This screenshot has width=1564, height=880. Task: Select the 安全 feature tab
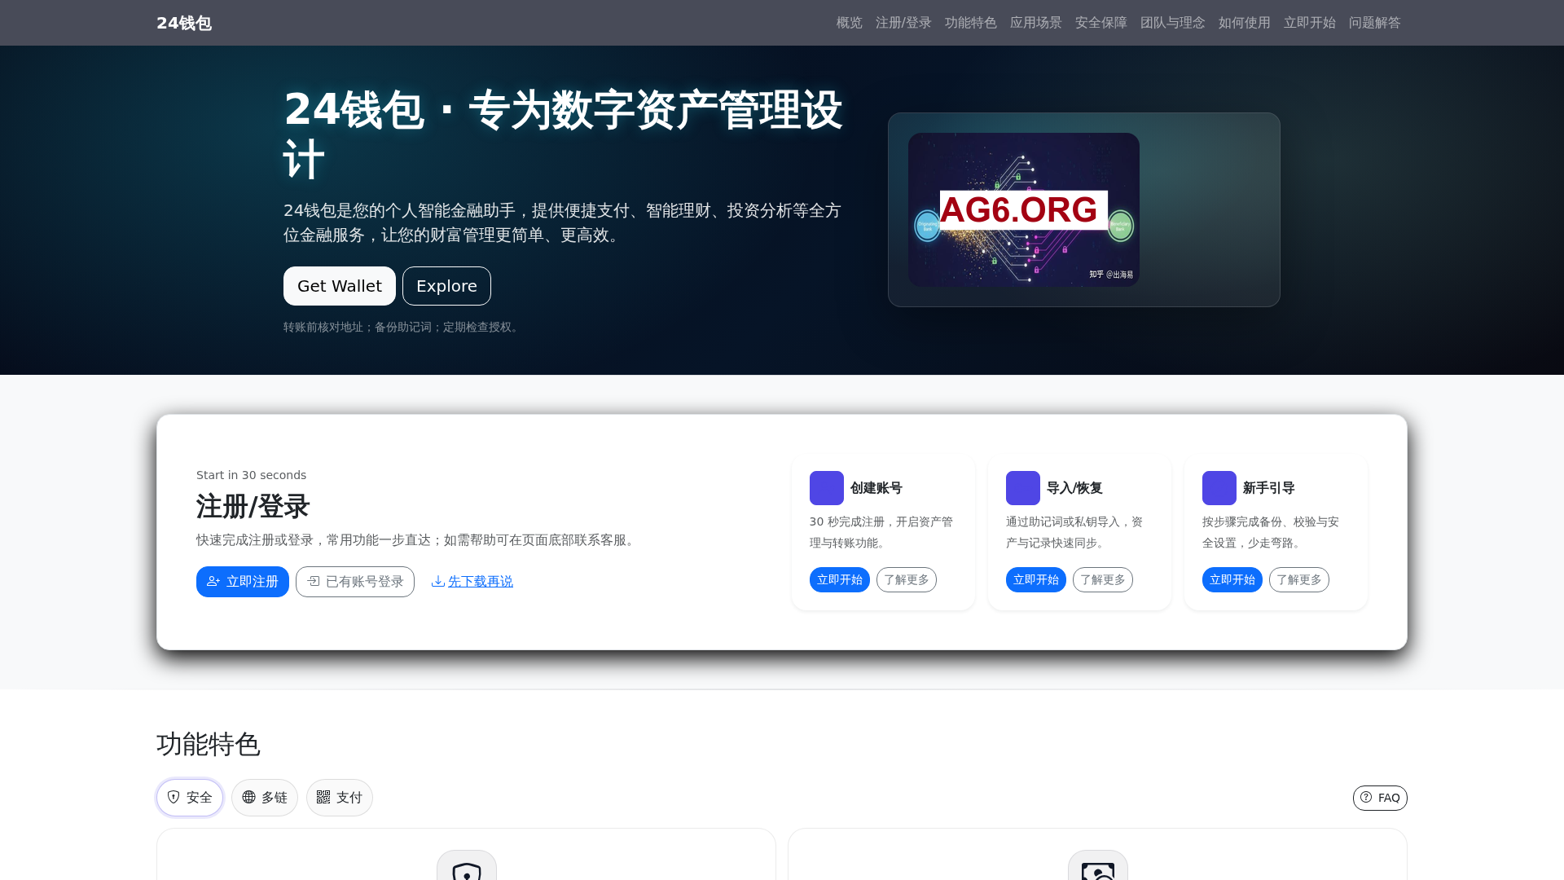point(190,798)
